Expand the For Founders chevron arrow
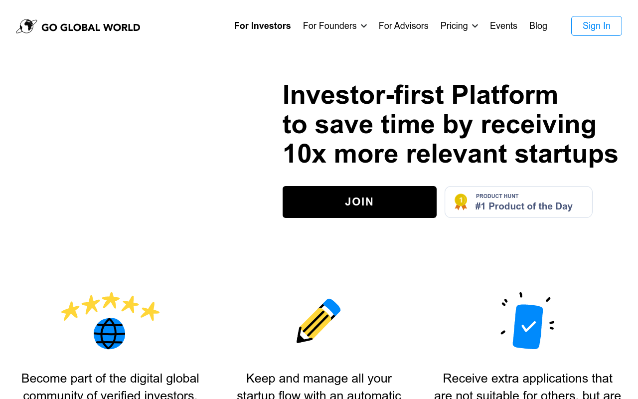Image resolution: width=638 pixels, height=399 pixels. (364, 26)
